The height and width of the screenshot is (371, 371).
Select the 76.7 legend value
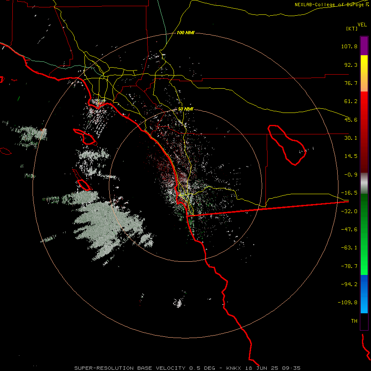click(351, 83)
